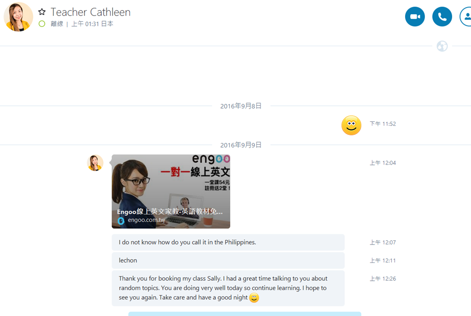This screenshot has width=471, height=316.
Task: Click the 2016年9月9日 date separator
Action: [x=241, y=145]
